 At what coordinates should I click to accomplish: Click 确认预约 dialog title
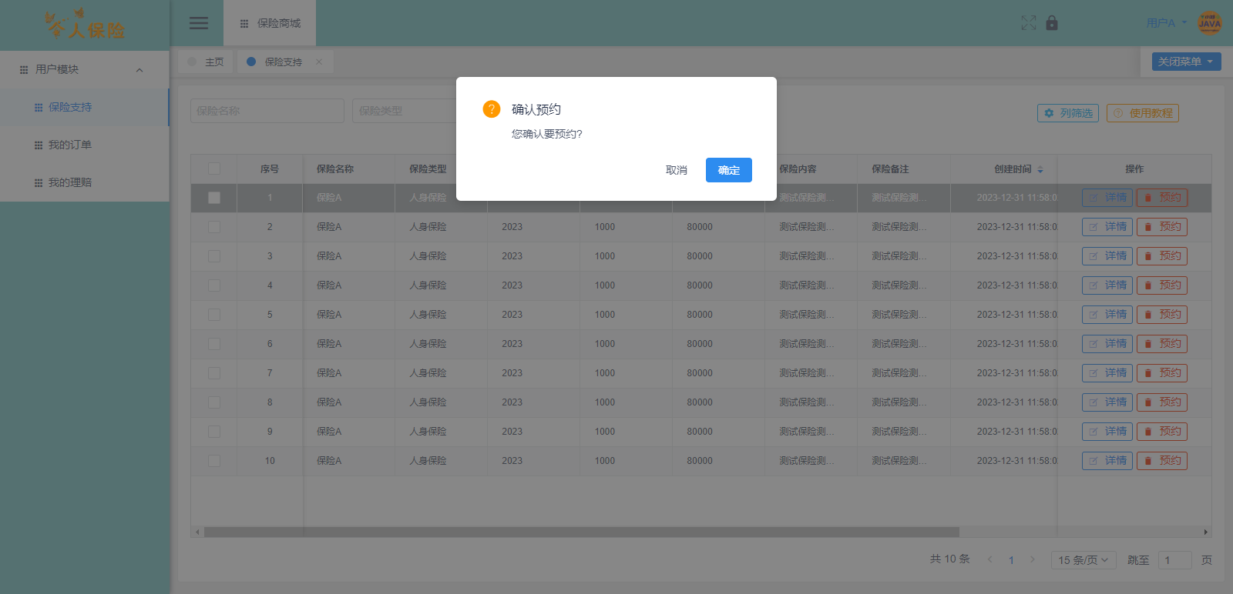click(x=536, y=109)
